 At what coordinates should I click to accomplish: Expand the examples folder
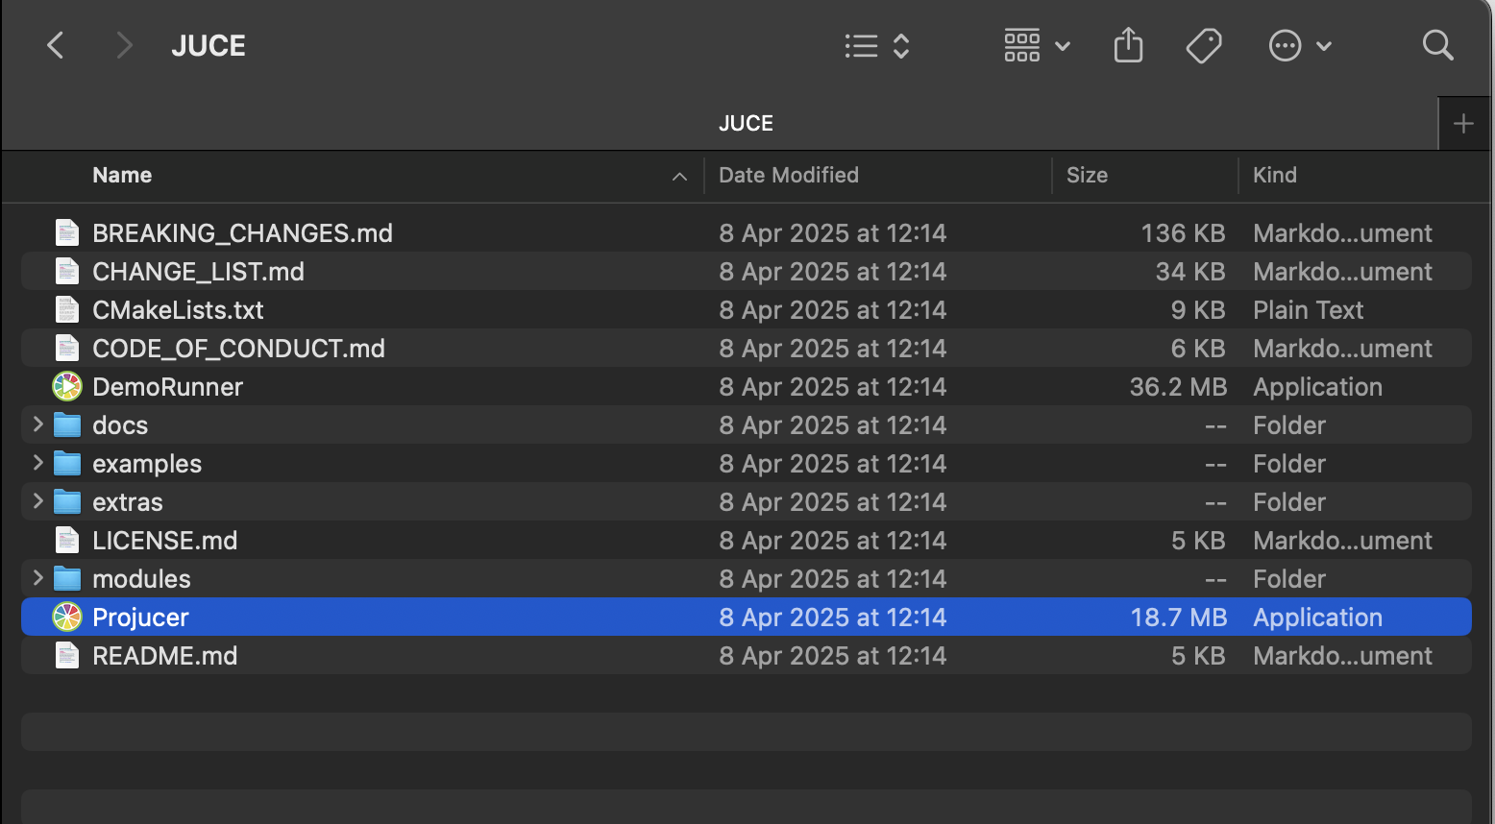pos(37,463)
